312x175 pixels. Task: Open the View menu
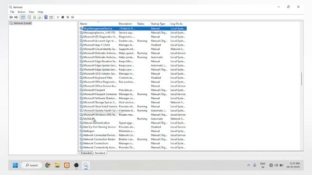[x=31, y=12]
